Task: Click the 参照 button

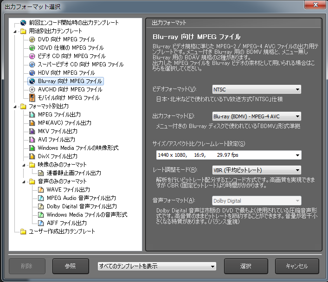Action: point(71,266)
